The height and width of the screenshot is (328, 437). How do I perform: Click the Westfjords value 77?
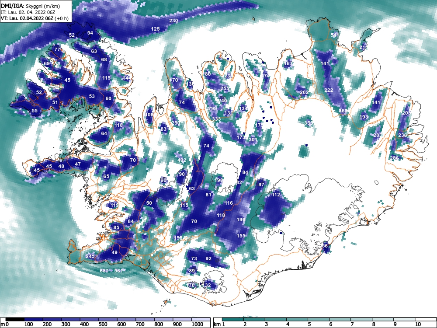click(x=57, y=49)
